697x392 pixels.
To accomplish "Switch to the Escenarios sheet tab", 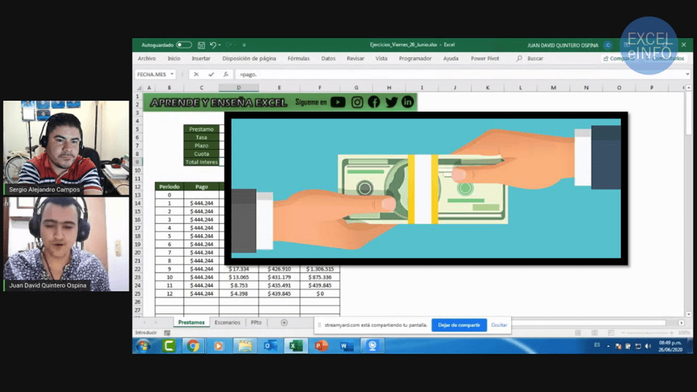I will [x=227, y=323].
